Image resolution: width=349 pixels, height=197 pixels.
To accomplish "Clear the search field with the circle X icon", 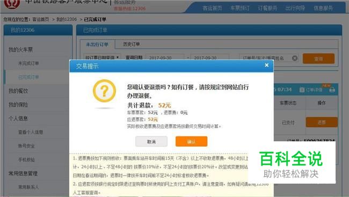I will tap(295, 58).
